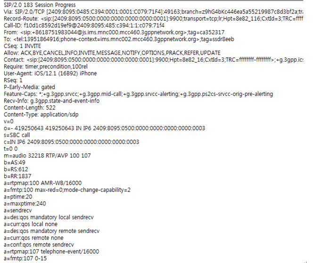Click the Contact header line
Screen dimensions: 315x263
[x=153, y=60]
